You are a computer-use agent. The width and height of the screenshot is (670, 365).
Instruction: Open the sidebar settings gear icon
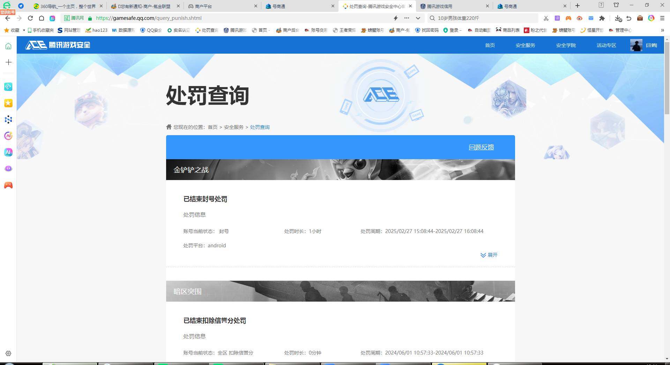[8, 354]
